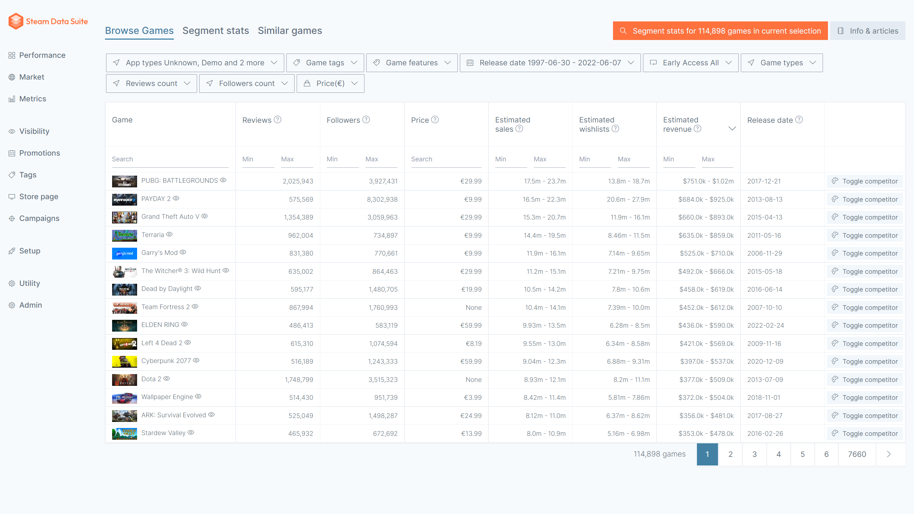Open the Market globe icon
914x514 pixels.
(x=12, y=77)
